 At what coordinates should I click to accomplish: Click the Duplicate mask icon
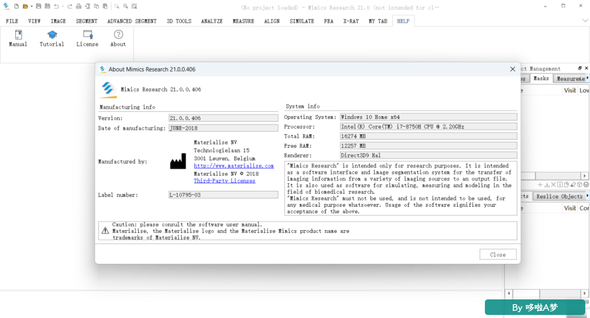point(566,185)
